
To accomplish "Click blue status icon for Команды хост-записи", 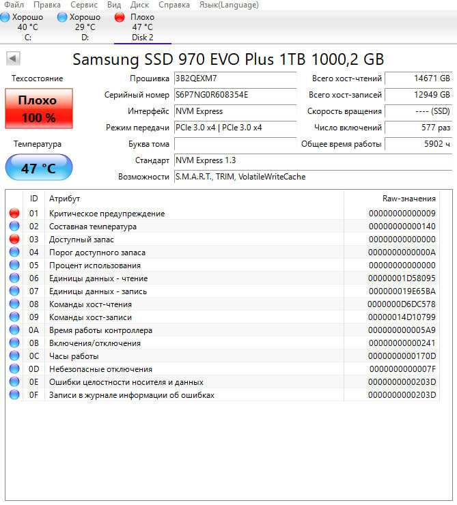I will coord(14,317).
